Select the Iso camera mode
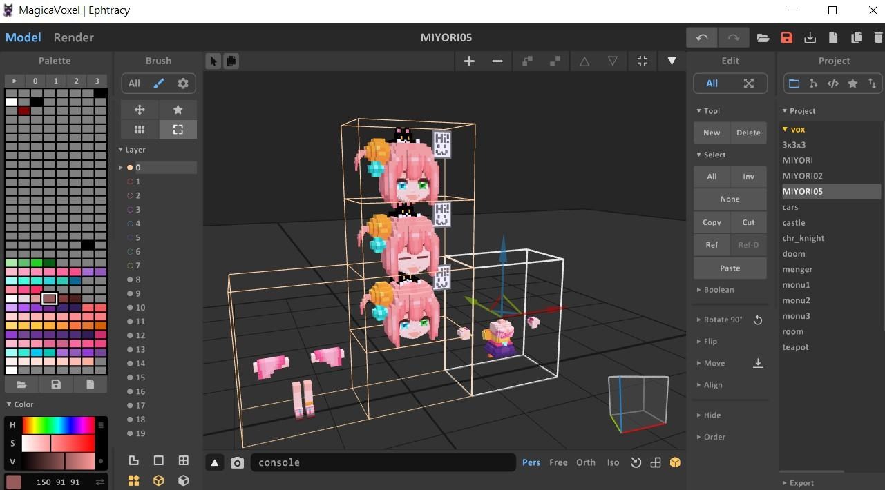This screenshot has width=885, height=490. pos(613,462)
